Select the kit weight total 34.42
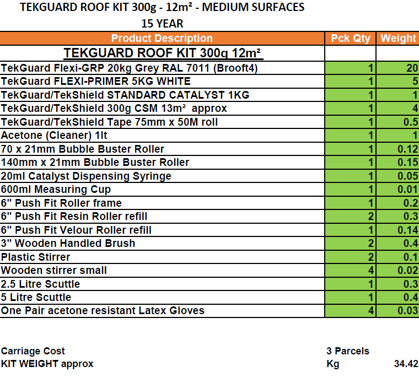Screen dimensions: 419x377 pyautogui.click(x=406, y=364)
